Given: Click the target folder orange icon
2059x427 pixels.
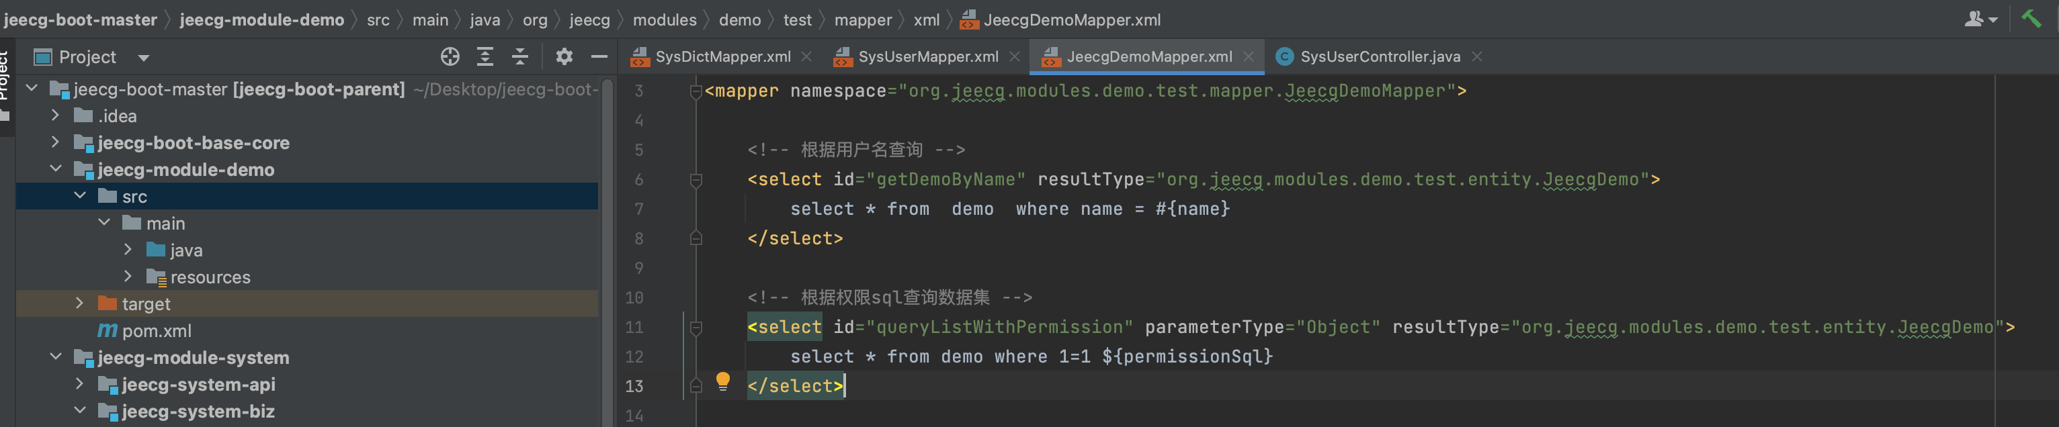Looking at the screenshot, I should pyautogui.click(x=107, y=303).
